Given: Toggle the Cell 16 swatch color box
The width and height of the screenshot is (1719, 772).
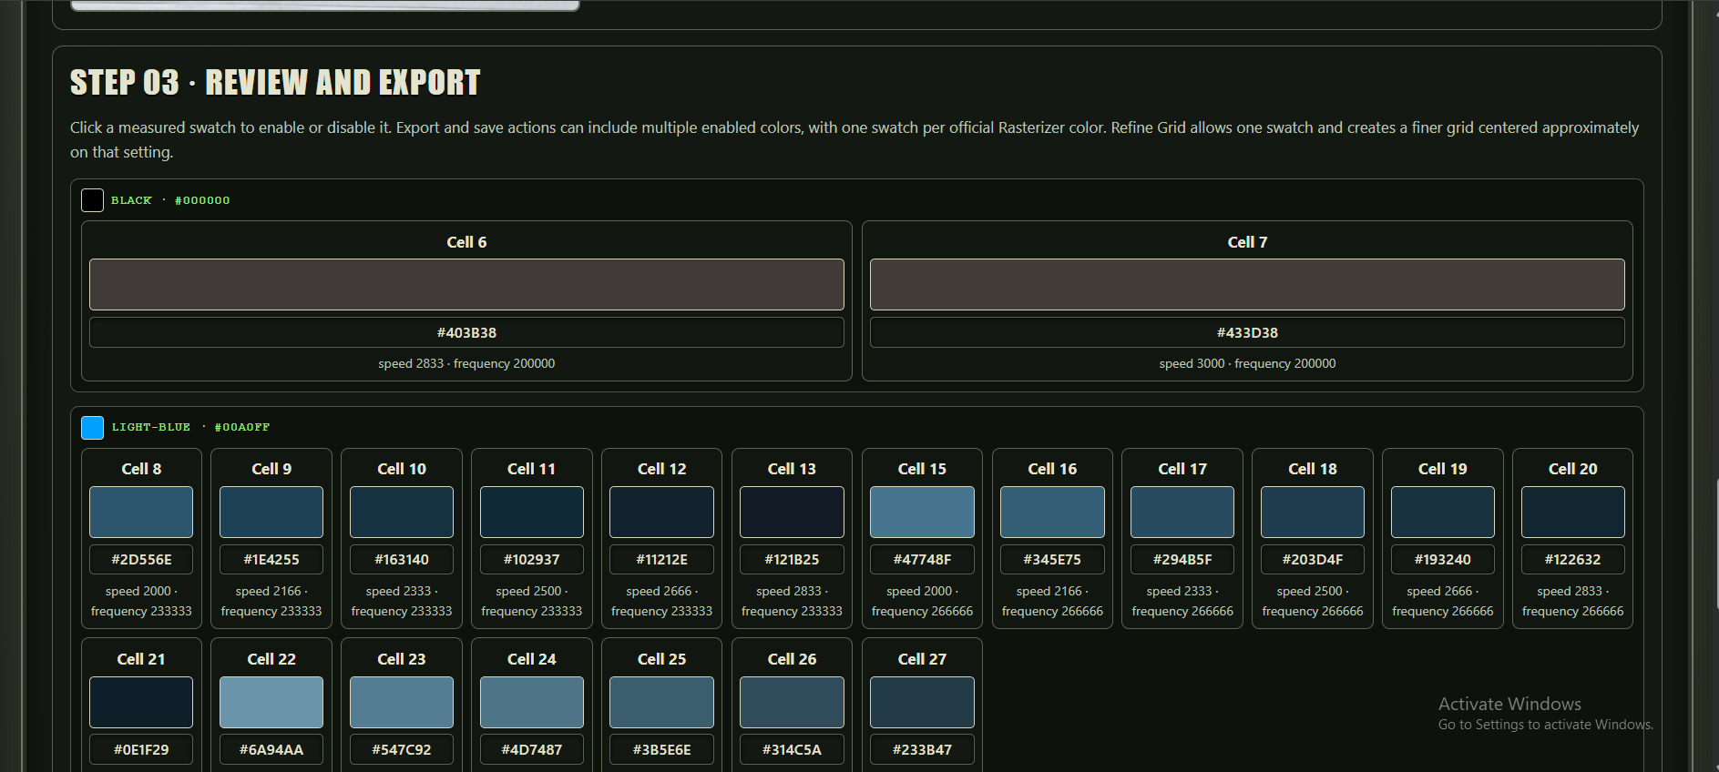Looking at the screenshot, I should pos(1052,512).
